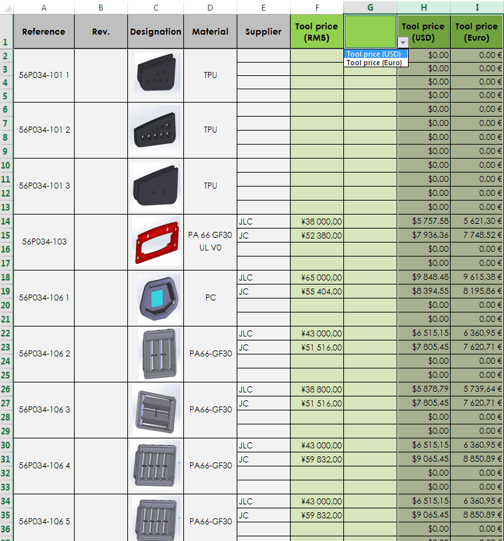Open the dropdown arrow on cell G1
The image size is (504, 541).
(403, 42)
